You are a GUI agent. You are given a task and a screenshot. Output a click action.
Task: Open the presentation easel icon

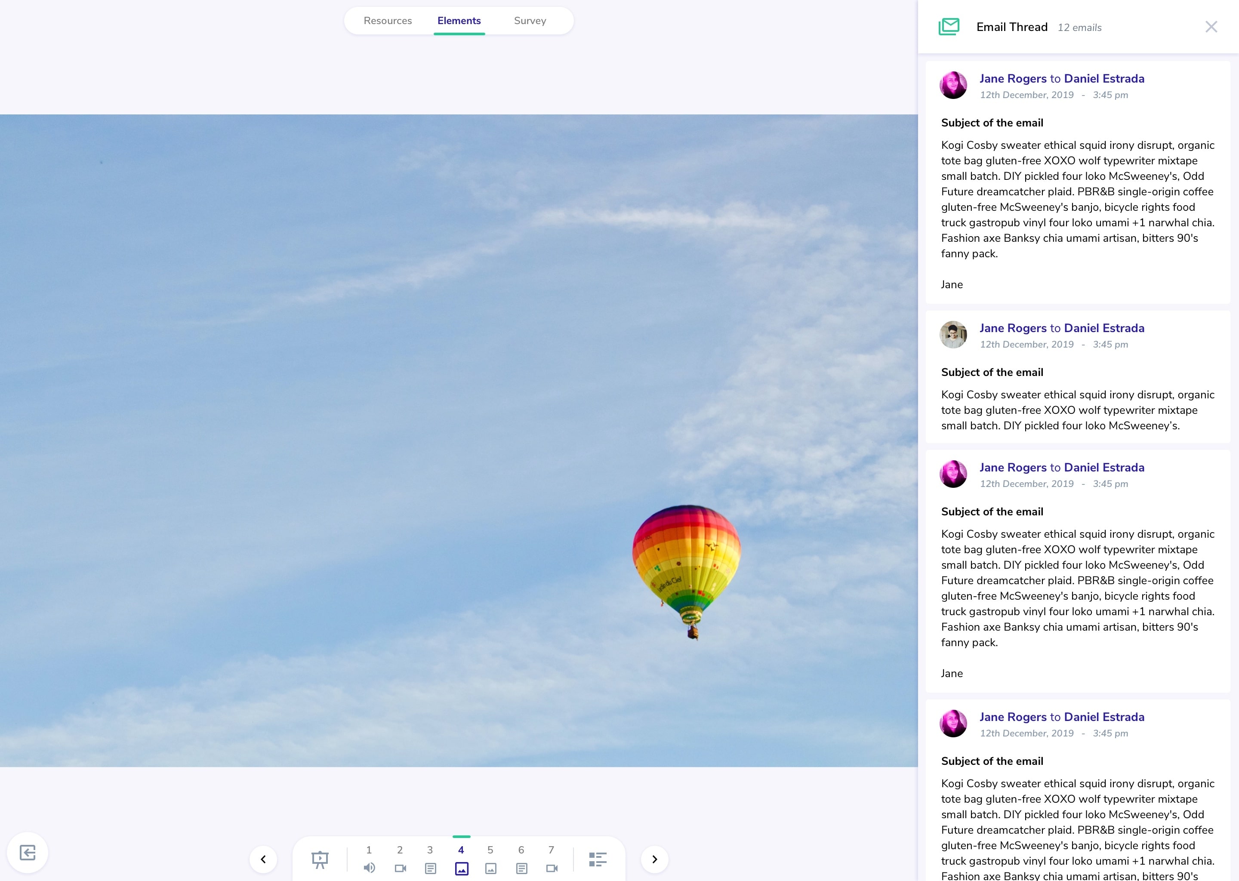coord(320,859)
